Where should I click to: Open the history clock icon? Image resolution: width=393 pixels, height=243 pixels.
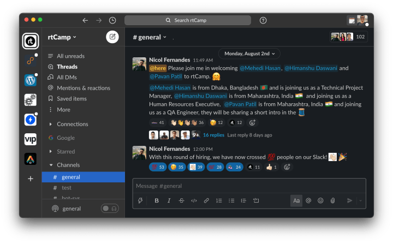(112, 20)
